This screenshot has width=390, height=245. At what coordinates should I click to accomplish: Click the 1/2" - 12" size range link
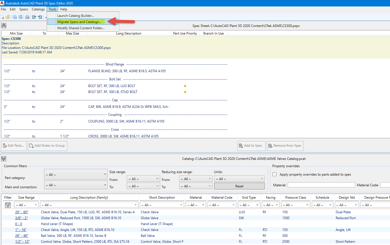coord(22,242)
